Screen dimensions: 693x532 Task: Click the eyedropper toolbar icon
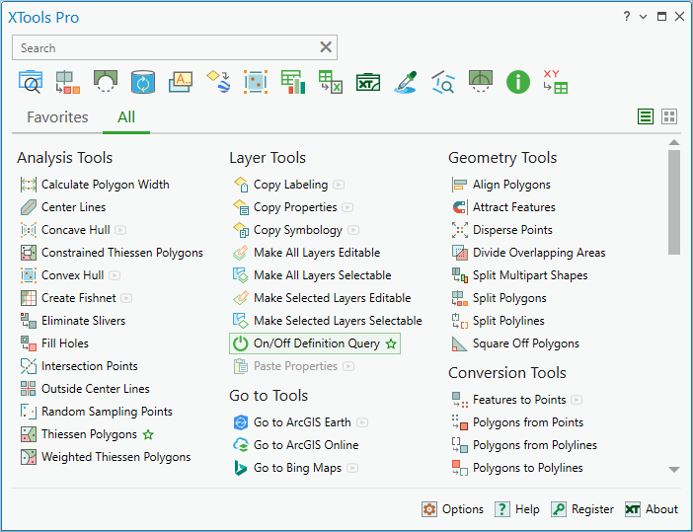(406, 82)
